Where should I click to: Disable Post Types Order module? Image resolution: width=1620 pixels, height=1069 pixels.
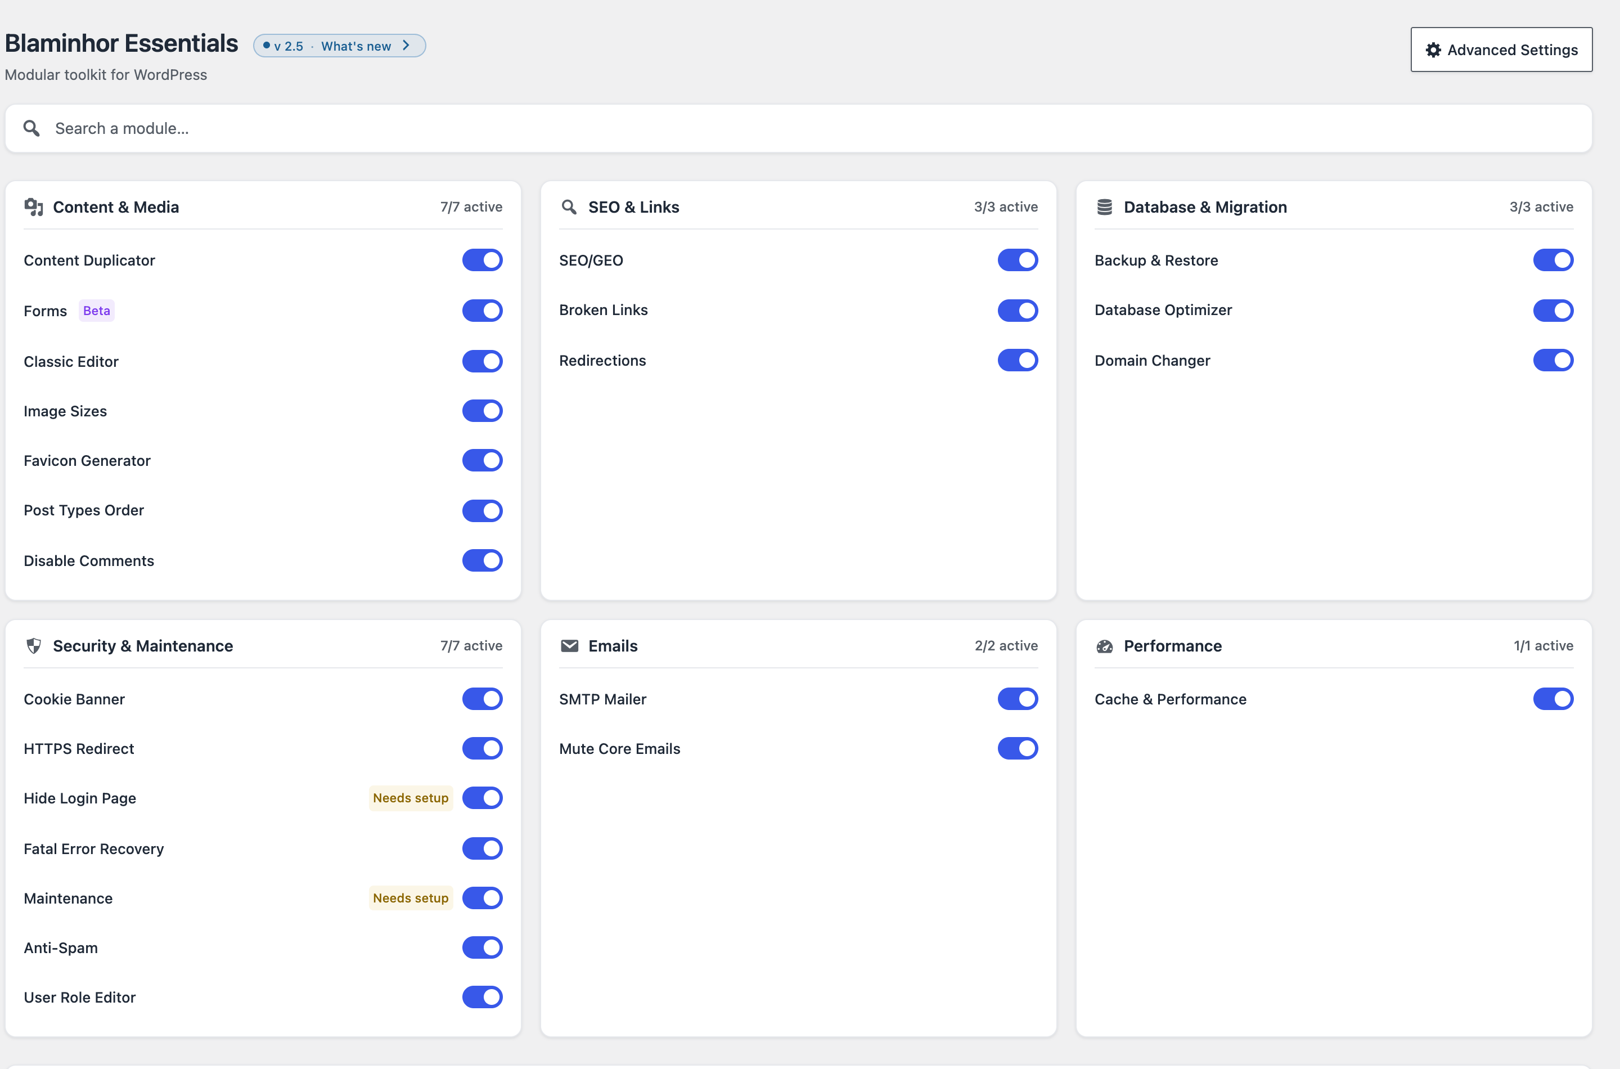pos(483,511)
